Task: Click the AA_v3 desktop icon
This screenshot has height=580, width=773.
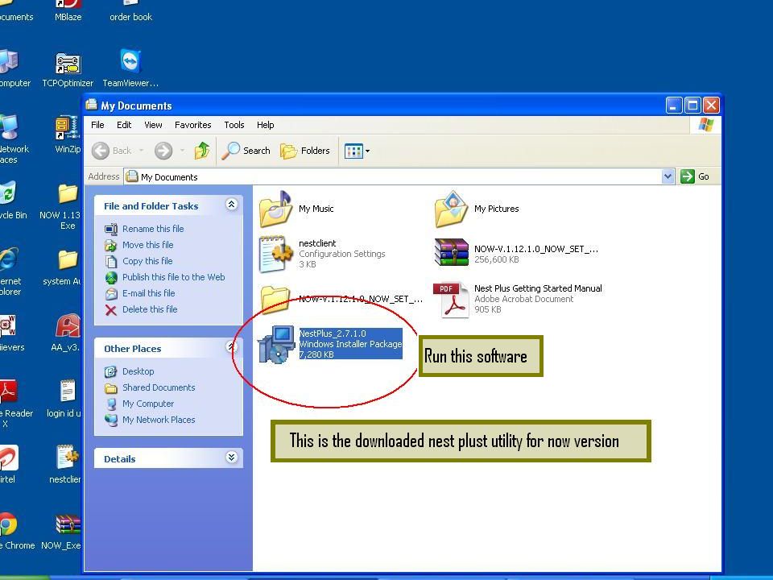Action: pos(66,333)
